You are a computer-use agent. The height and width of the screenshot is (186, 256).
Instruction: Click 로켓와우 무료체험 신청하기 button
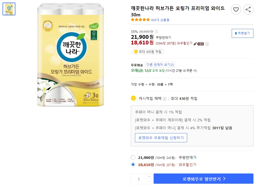click(161, 137)
